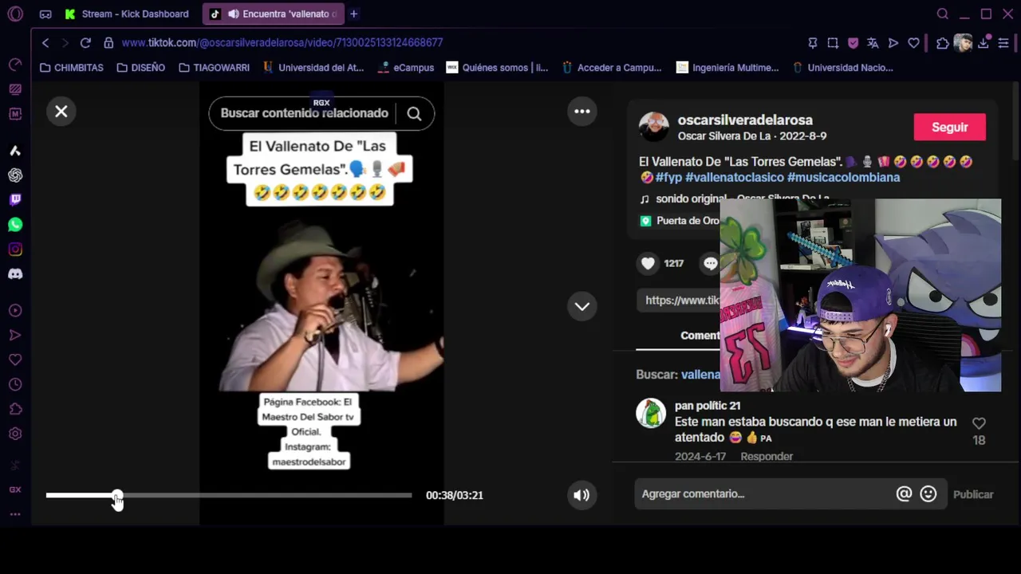
Task: Like the video with heart 1217
Action: coord(648,263)
